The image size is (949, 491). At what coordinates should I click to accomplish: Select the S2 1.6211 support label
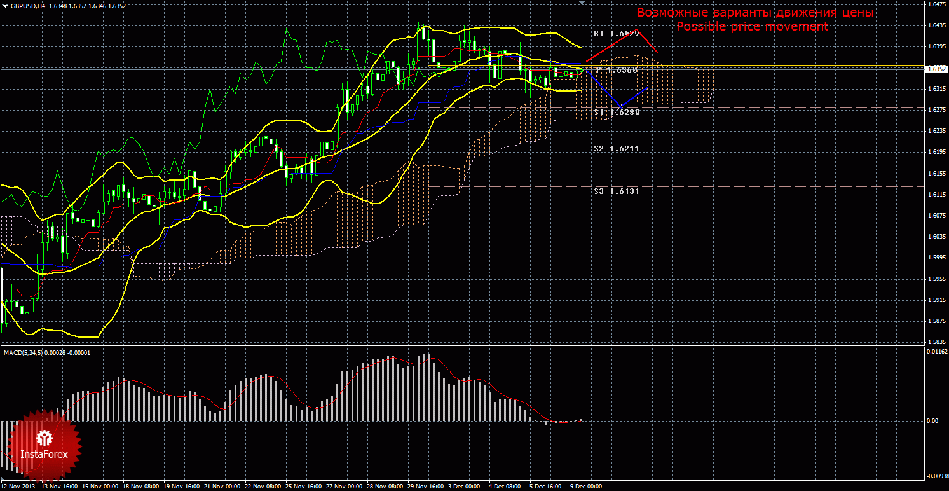(x=617, y=148)
